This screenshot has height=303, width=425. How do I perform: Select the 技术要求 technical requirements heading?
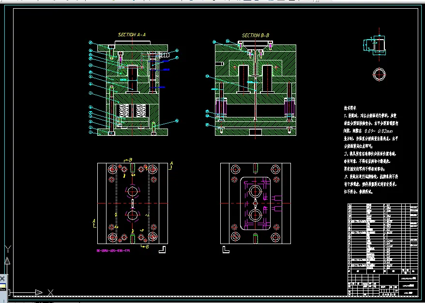click(350, 108)
